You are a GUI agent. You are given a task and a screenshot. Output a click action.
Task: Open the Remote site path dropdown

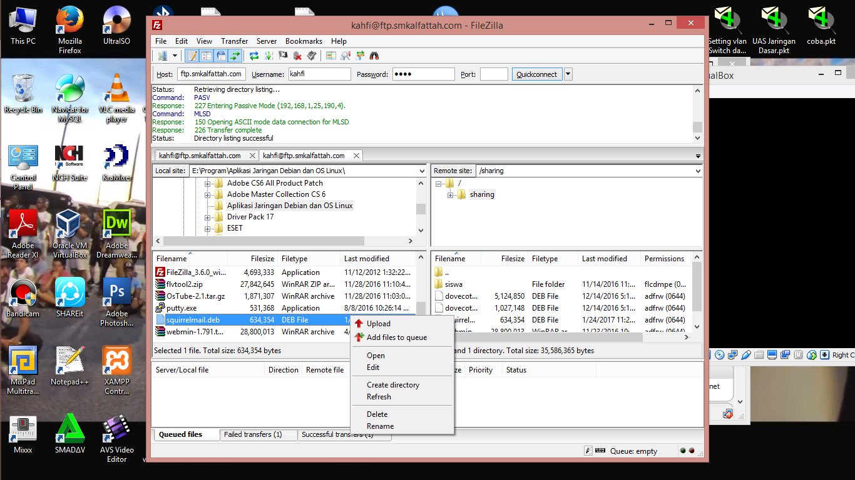click(698, 171)
